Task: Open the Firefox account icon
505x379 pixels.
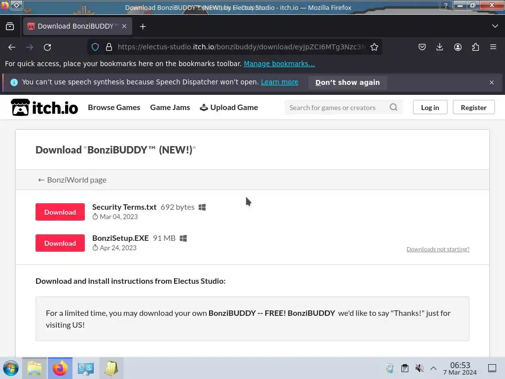Action: [x=458, y=47]
